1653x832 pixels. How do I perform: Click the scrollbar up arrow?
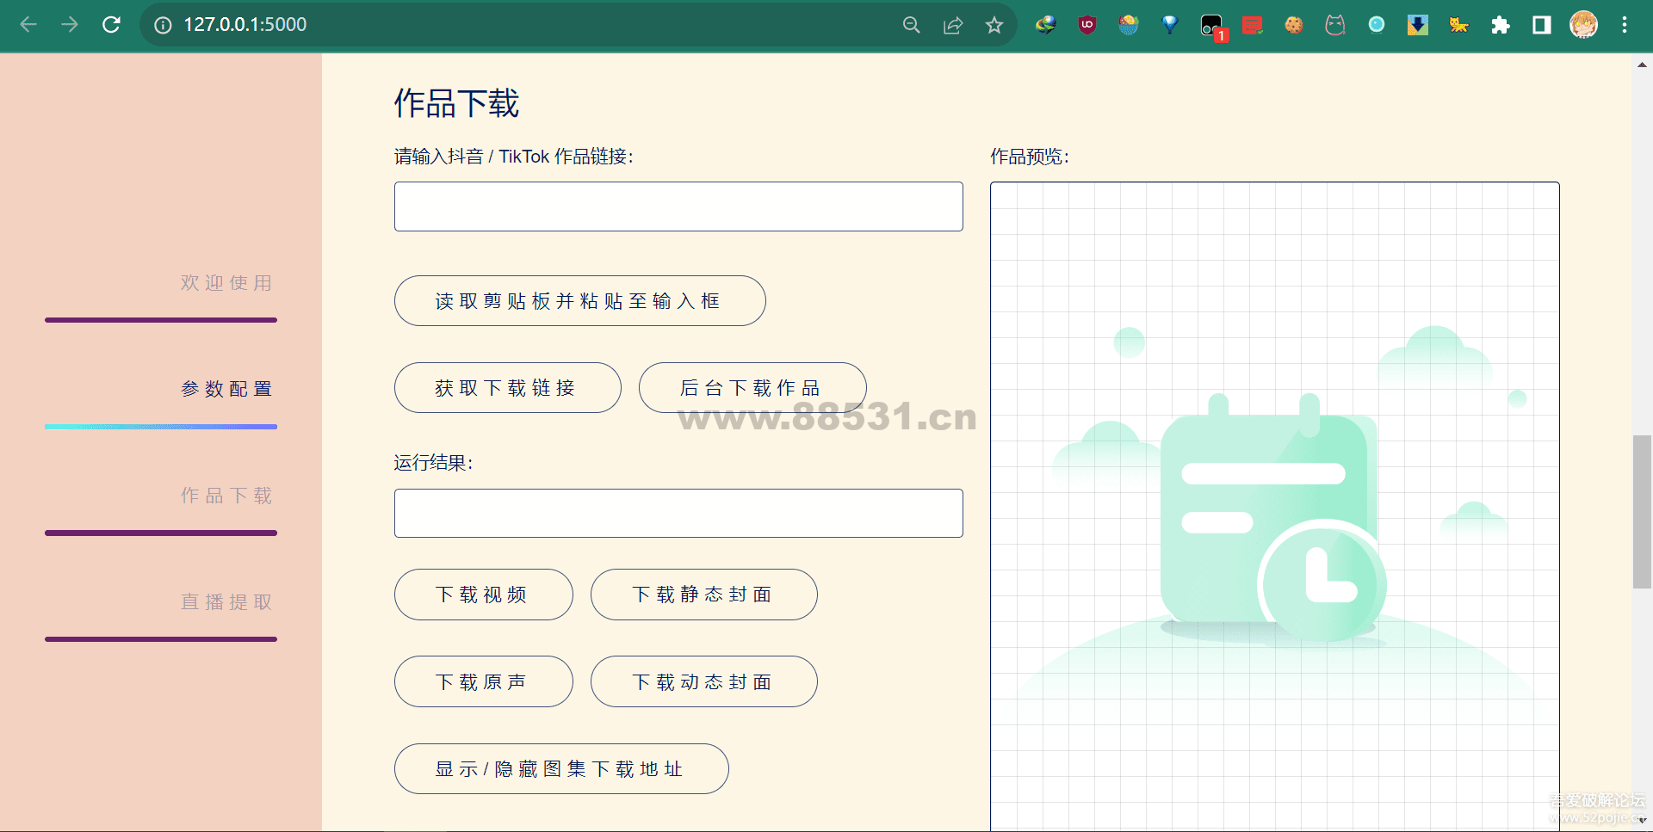pyautogui.click(x=1642, y=65)
